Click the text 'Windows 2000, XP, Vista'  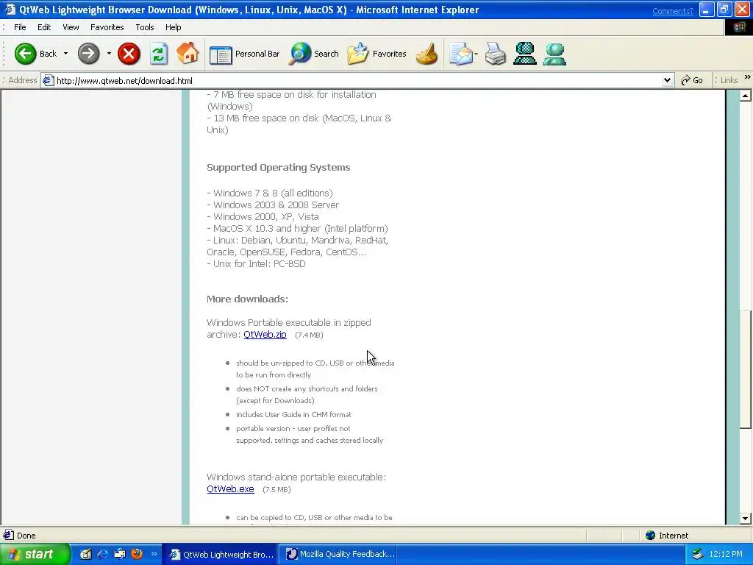266,217
